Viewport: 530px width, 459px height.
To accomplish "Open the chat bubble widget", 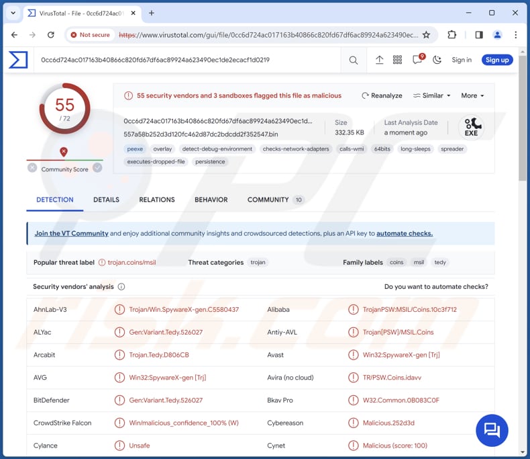I will [492, 430].
